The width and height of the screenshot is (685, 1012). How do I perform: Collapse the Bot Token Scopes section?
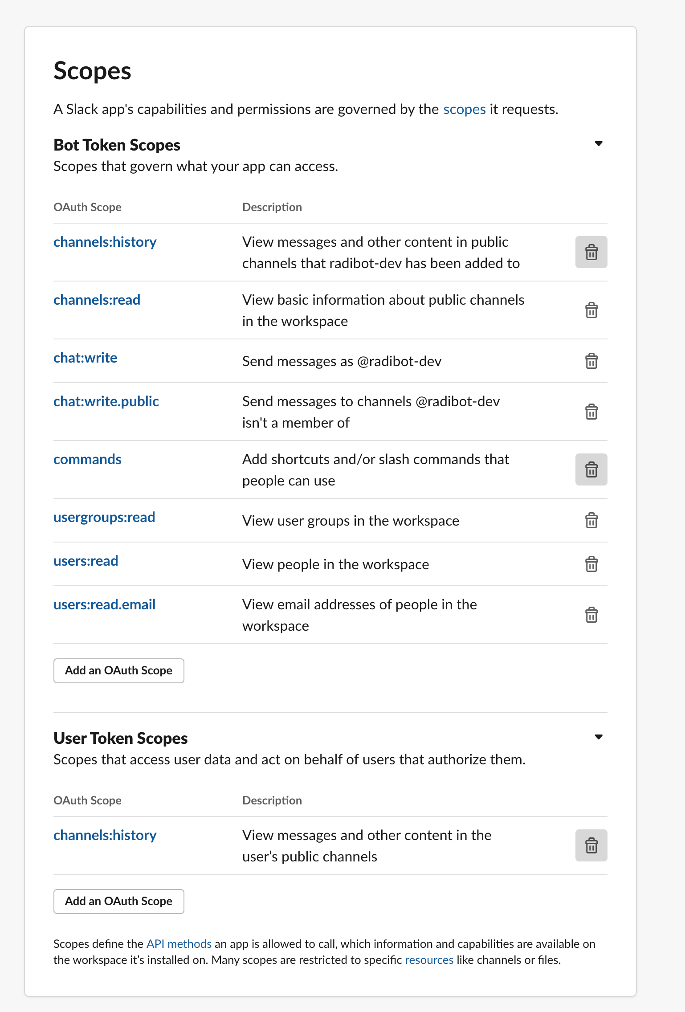[599, 144]
